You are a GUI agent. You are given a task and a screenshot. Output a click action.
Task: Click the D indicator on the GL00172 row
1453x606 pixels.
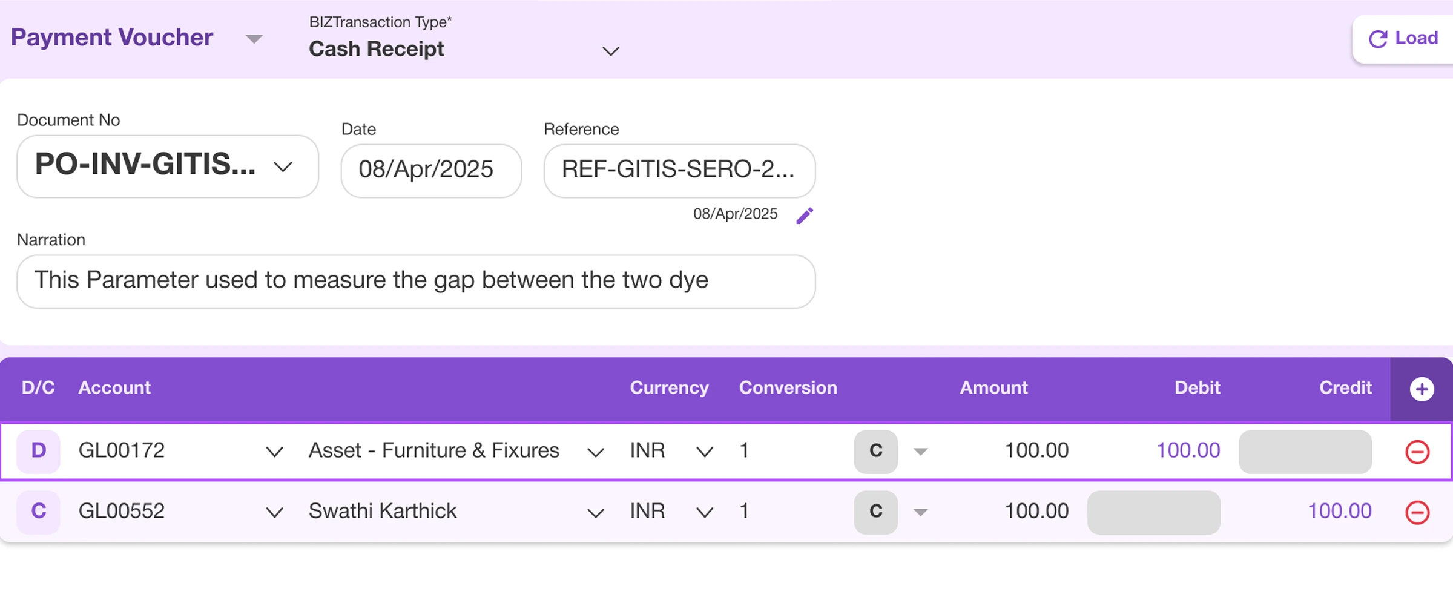coord(38,450)
